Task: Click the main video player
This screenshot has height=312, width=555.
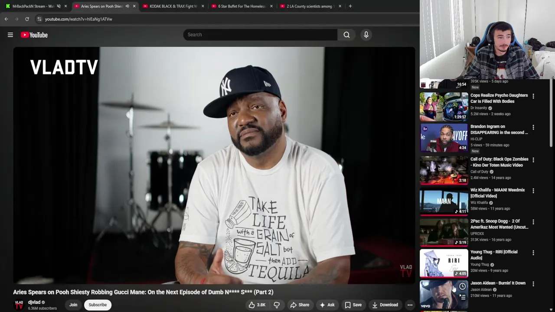Action: click(x=214, y=166)
